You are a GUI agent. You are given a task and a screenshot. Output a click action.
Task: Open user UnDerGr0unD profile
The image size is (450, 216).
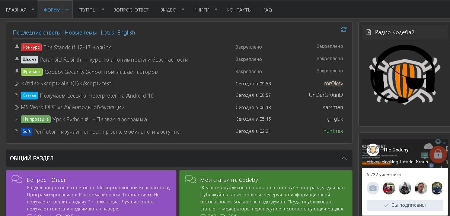[326, 95]
